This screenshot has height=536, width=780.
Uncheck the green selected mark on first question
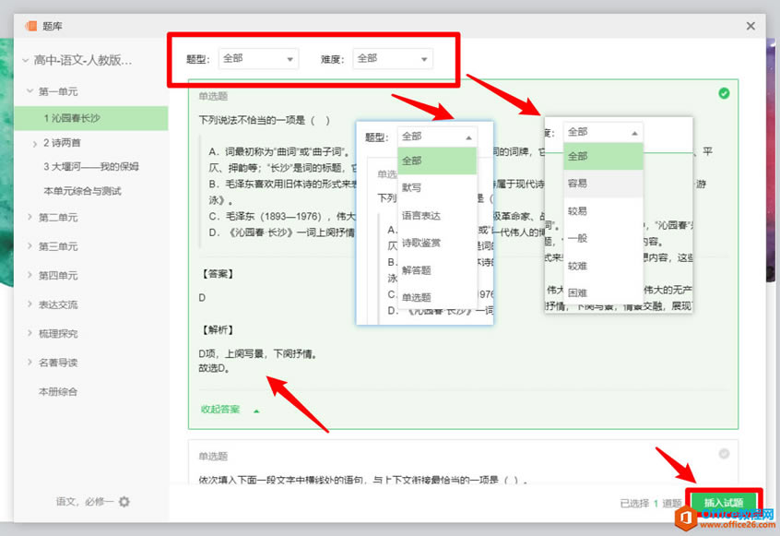click(x=724, y=93)
